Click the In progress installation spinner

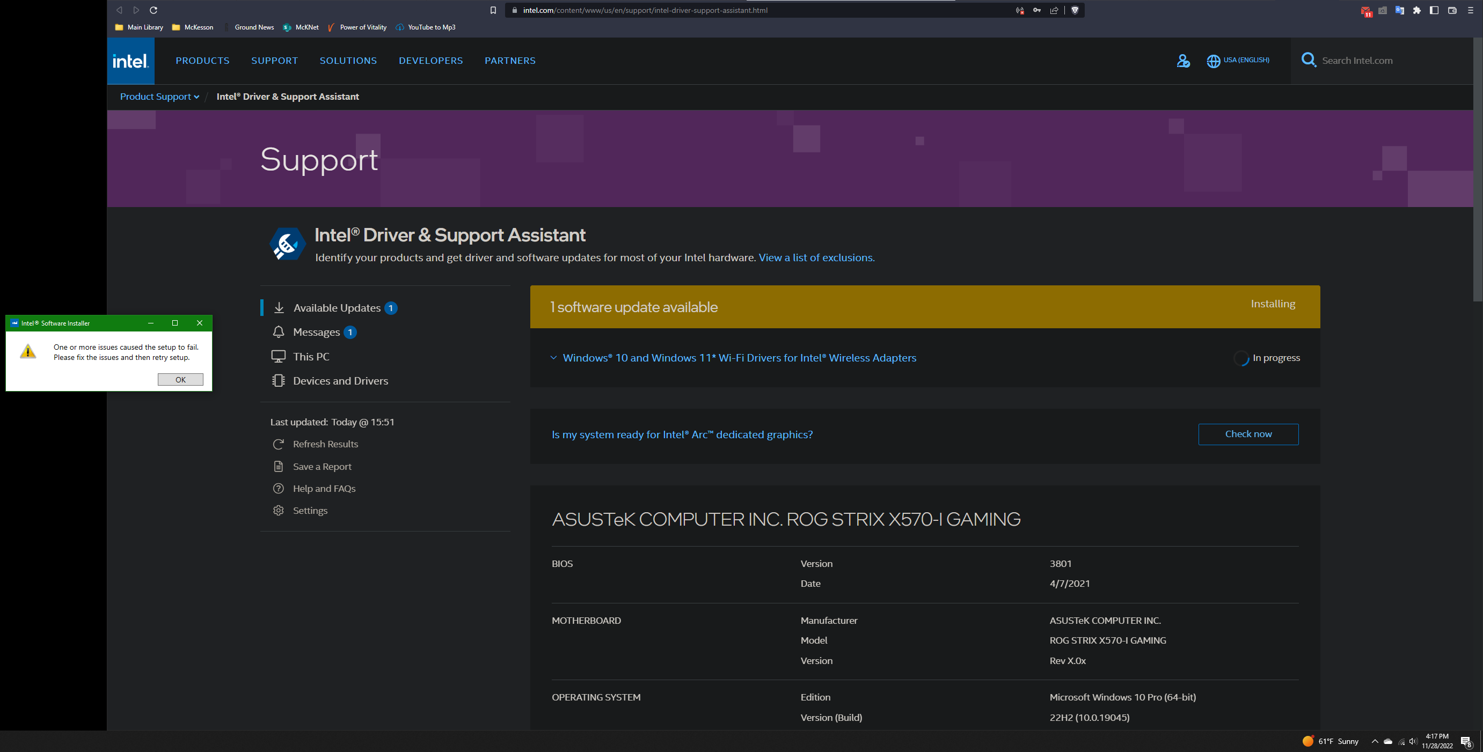point(1242,357)
